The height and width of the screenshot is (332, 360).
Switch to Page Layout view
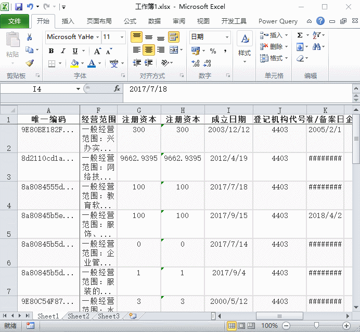point(241,326)
